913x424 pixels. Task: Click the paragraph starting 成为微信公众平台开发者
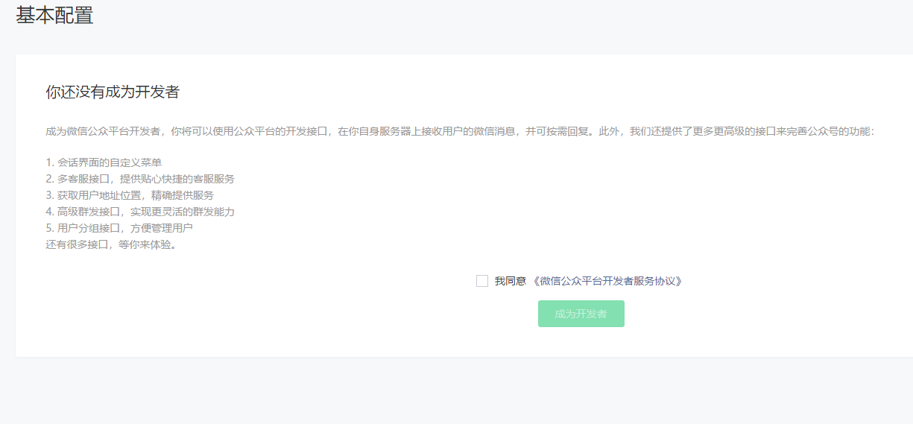(459, 131)
